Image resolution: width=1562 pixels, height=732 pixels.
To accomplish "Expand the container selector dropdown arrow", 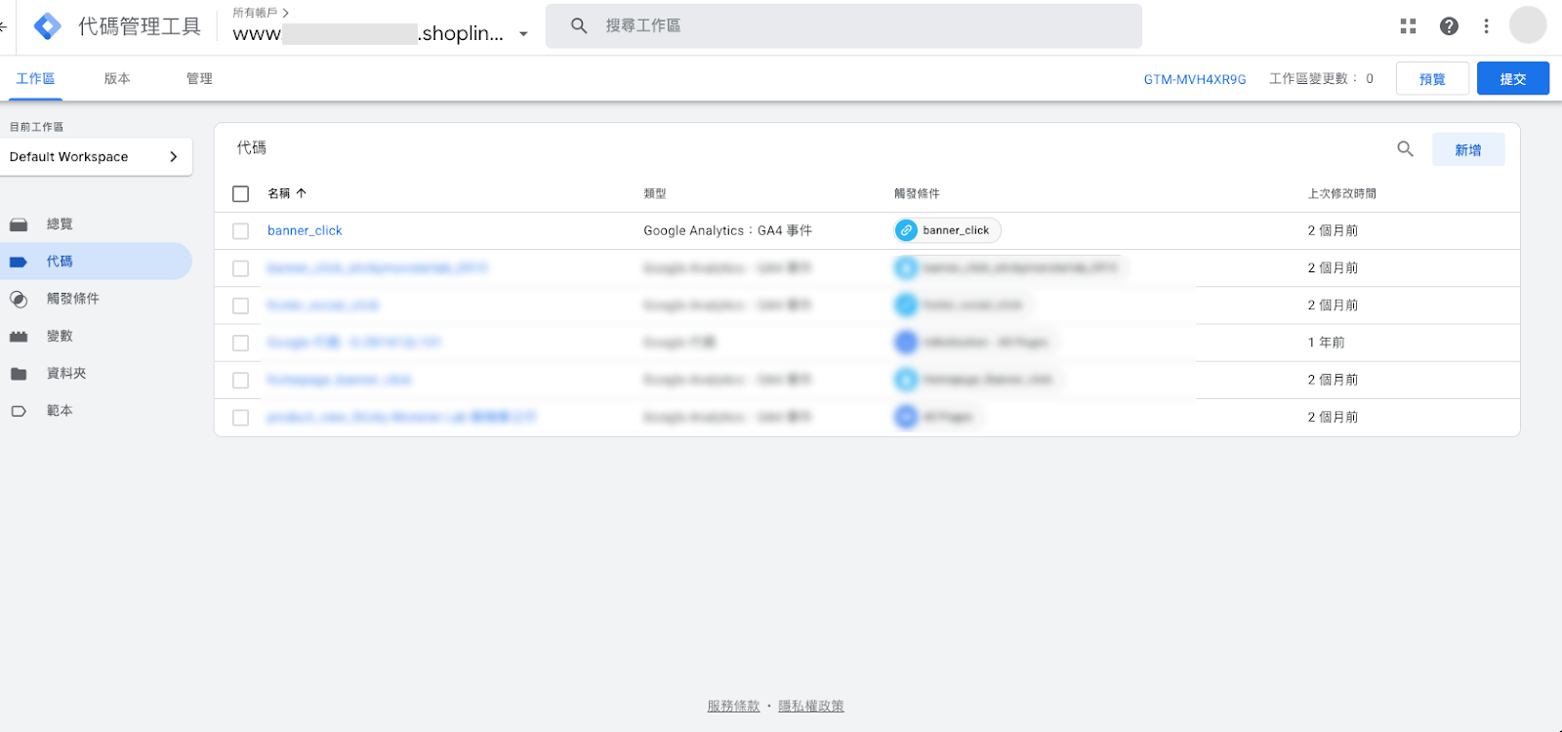I will pos(523,34).
